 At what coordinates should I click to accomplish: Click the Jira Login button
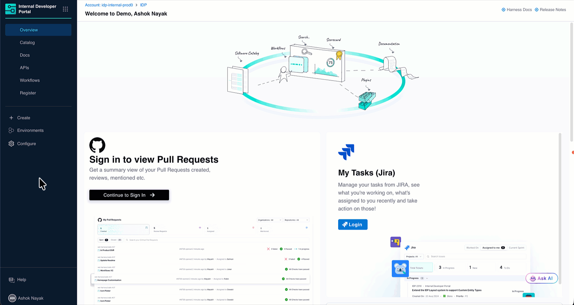[353, 224]
